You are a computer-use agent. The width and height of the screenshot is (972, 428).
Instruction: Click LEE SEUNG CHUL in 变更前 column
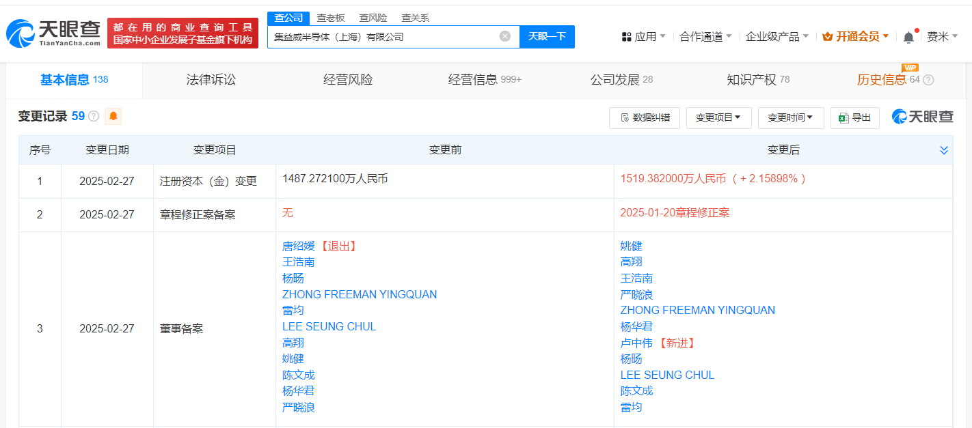point(329,326)
